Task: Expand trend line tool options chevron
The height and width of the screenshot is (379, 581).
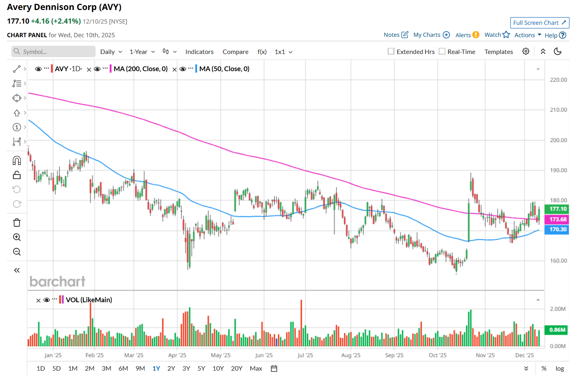Action: [x=25, y=69]
